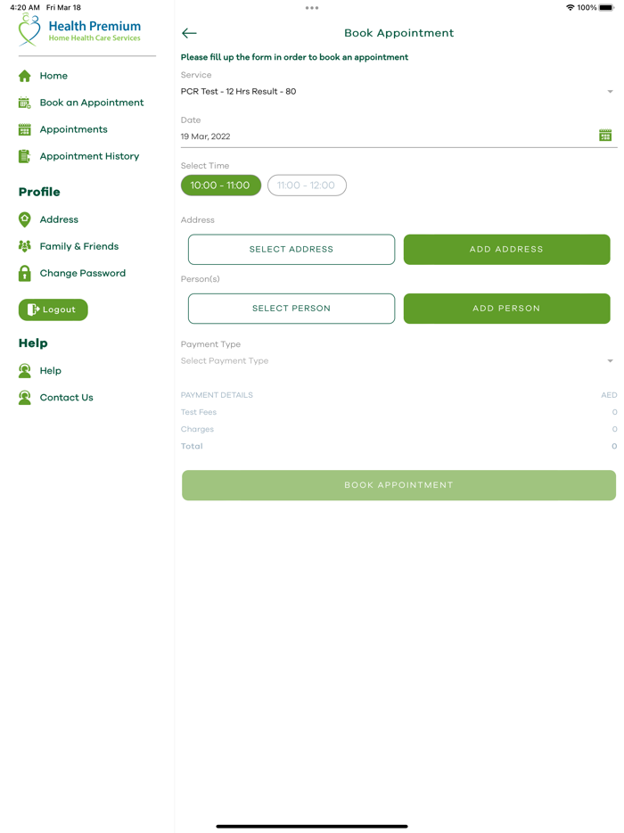624x833 pixels.
Task: Select the 10:00 - 11:00 time slot
Action: click(x=221, y=186)
